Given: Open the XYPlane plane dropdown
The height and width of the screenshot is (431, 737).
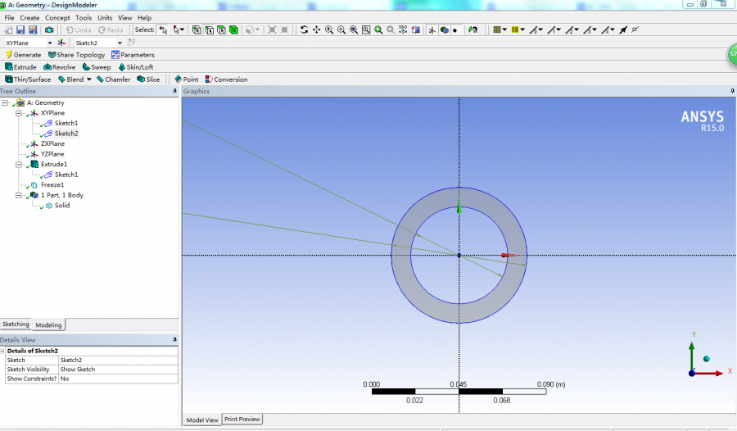Looking at the screenshot, I should pos(49,43).
